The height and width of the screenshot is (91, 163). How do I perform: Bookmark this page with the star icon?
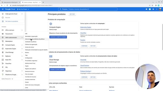(x=152, y=5)
